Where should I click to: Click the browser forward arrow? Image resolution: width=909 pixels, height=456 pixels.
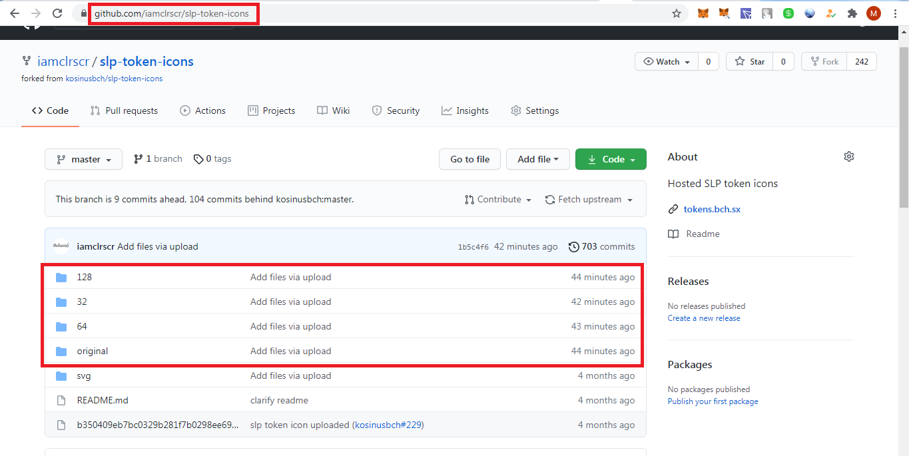[x=36, y=13]
